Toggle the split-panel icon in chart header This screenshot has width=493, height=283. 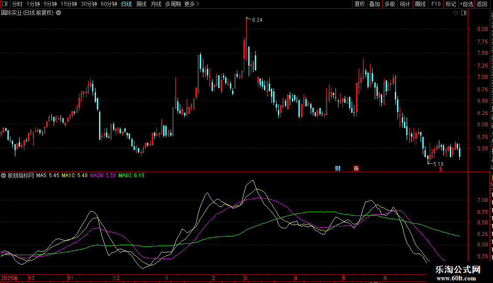(x=464, y=13)
